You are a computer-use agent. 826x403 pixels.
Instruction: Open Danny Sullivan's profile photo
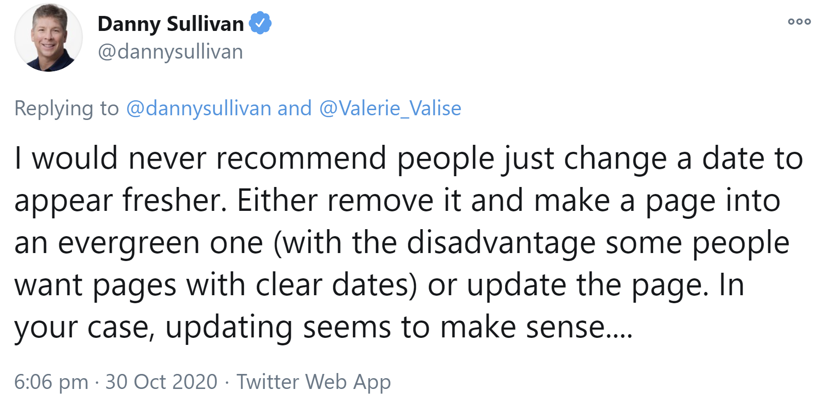48,37
